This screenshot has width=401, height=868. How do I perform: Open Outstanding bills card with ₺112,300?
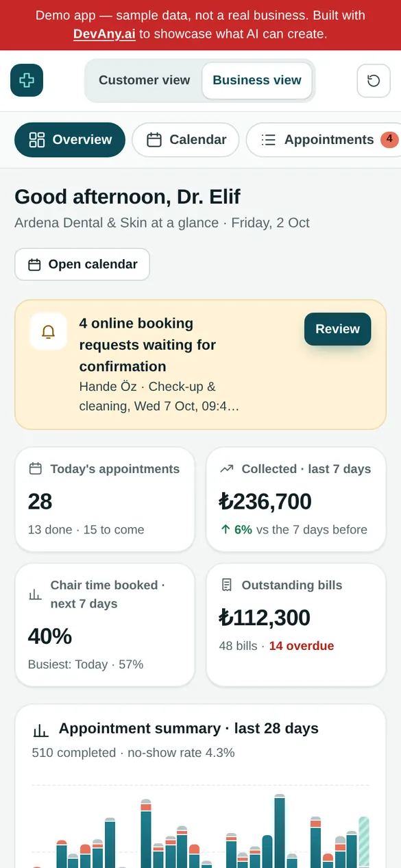coord(296,625)
